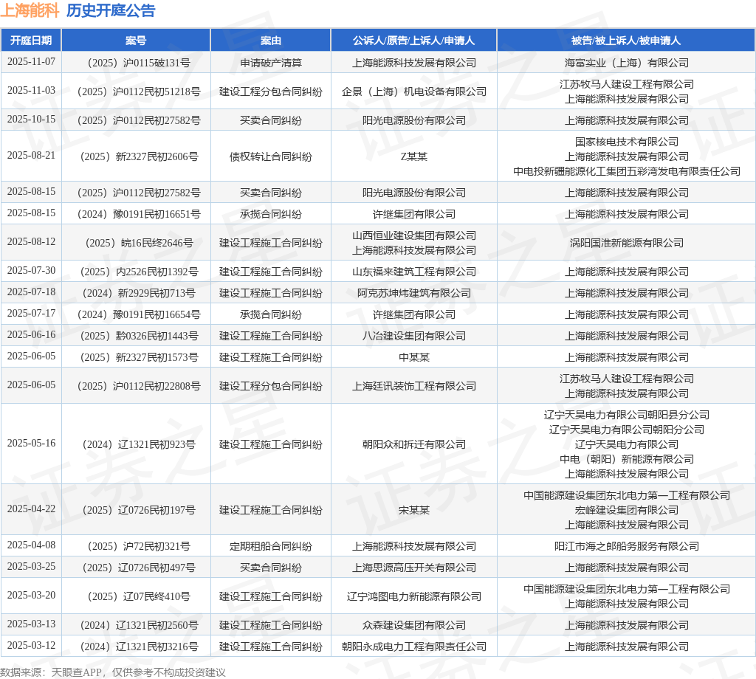Select date cell 2025-03-13
The width and height of the screenshot is (756, 679).
[x=31, y=624]
